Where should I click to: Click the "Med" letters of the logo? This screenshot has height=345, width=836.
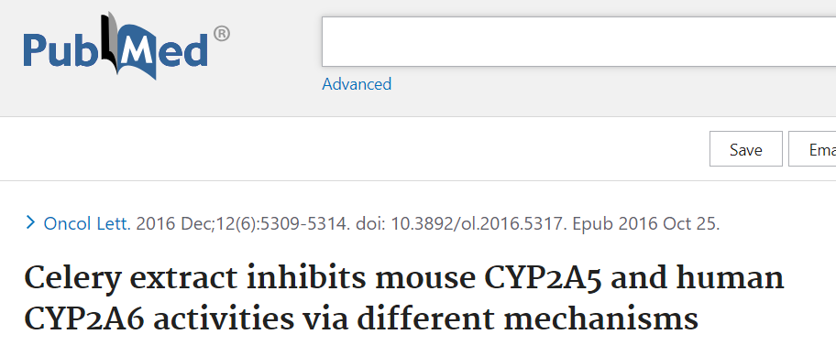(x=164, y=50)
